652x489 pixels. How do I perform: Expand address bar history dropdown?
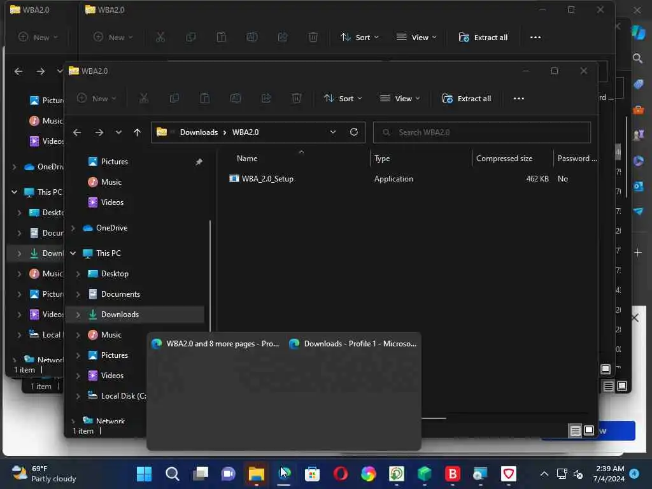(x=332, y=132)
